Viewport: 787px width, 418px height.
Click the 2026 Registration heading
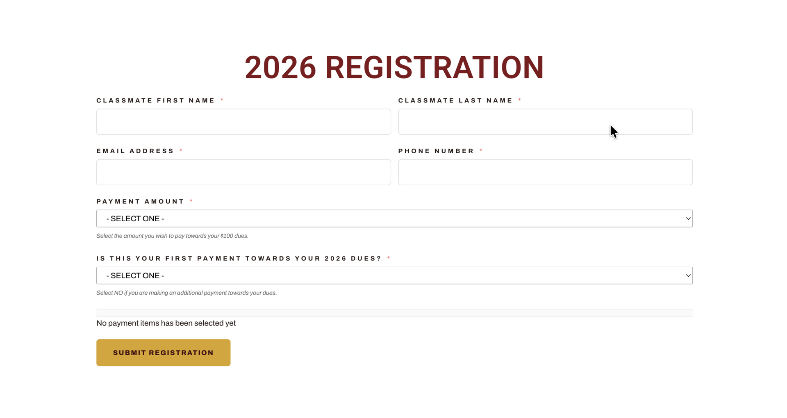[394, 68]
